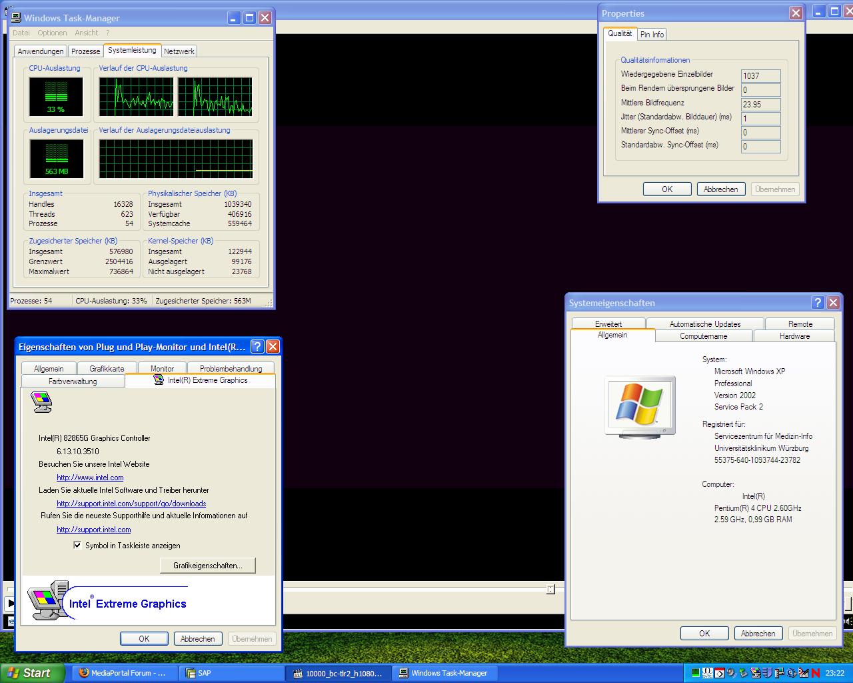Maximize the Windows Task-Manager window
The height and width of the screenshot is (683, 853).
(249, 18)
